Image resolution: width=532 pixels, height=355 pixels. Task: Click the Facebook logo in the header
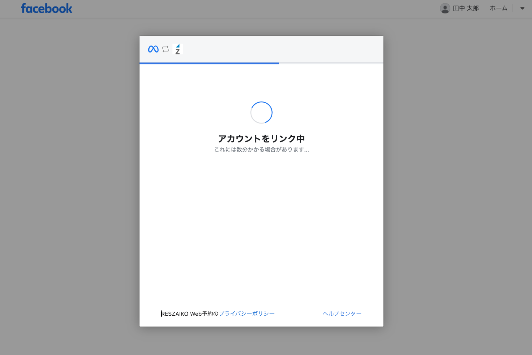(47, 8)
